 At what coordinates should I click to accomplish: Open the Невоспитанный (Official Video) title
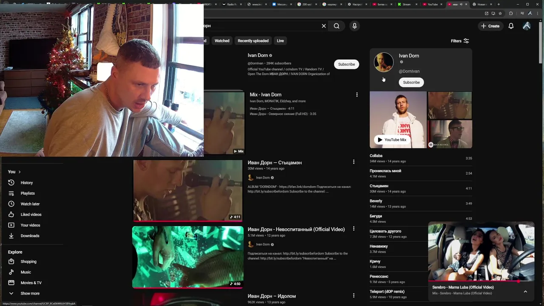coord(296,229)
